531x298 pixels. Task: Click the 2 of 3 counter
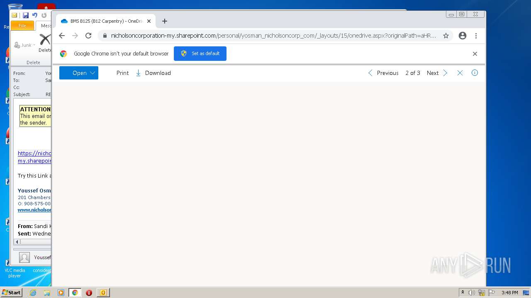(x=413, y=73)
